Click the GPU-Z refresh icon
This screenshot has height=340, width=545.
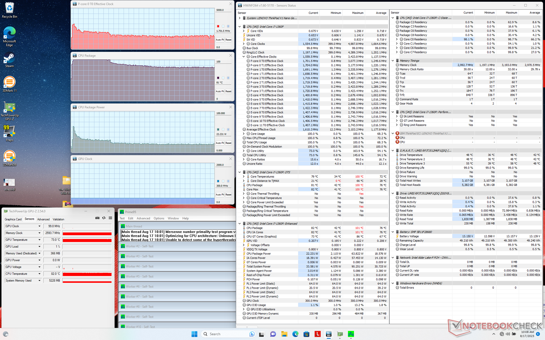(104, 218)
